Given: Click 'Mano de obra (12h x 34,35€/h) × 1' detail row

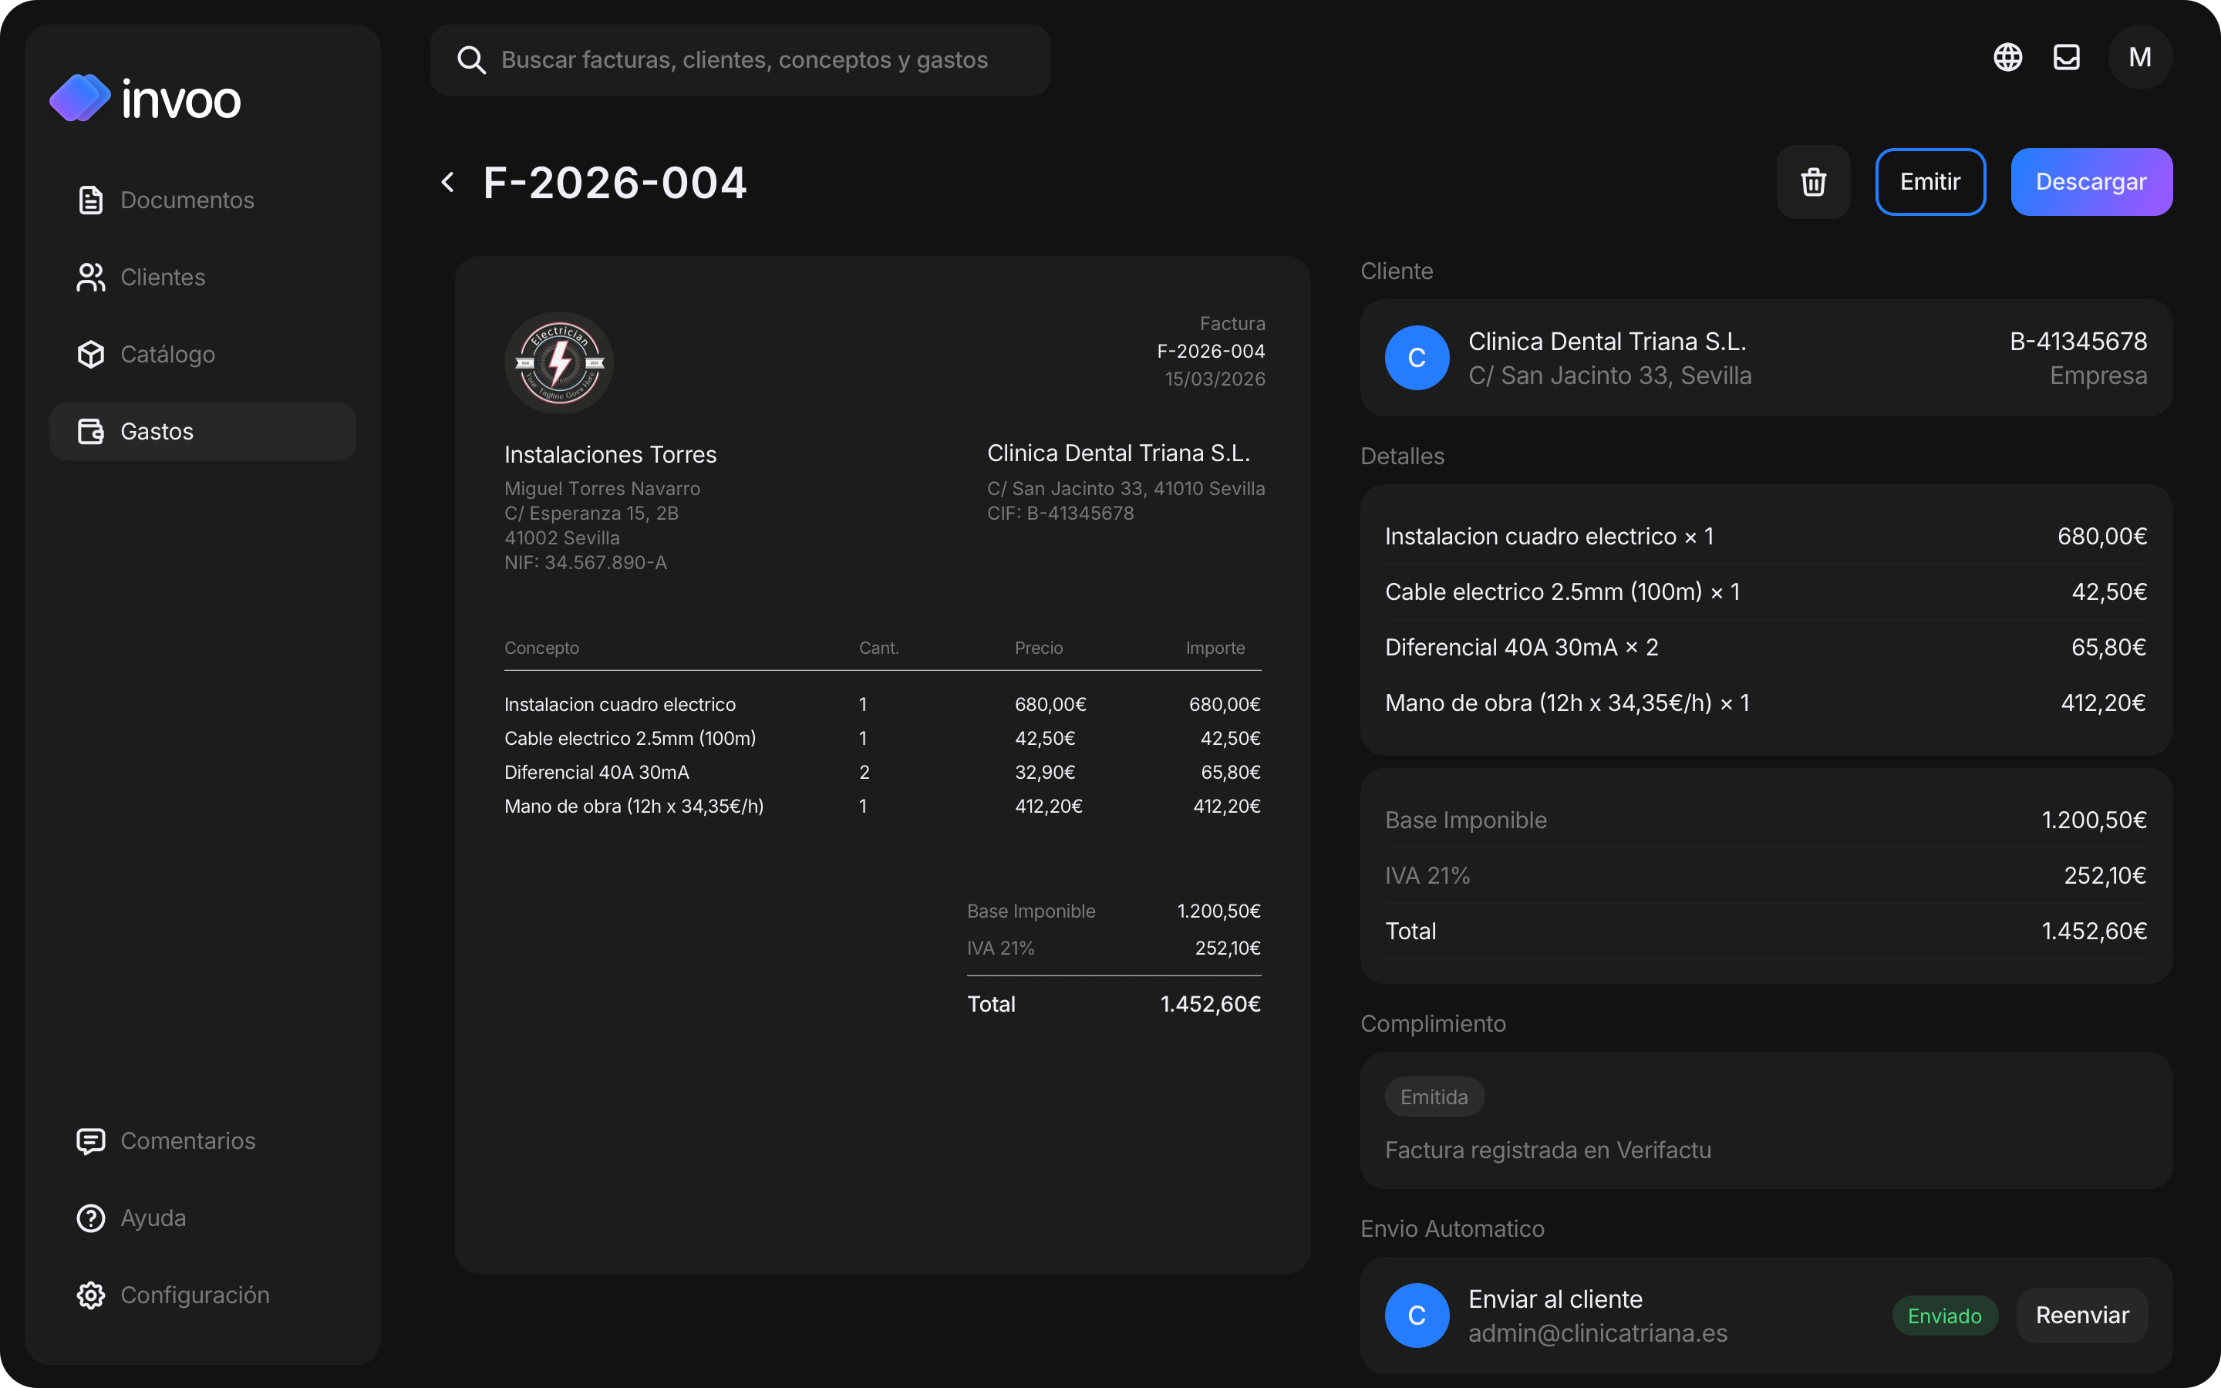Looking at the screenshot, I should point(1766,703).
